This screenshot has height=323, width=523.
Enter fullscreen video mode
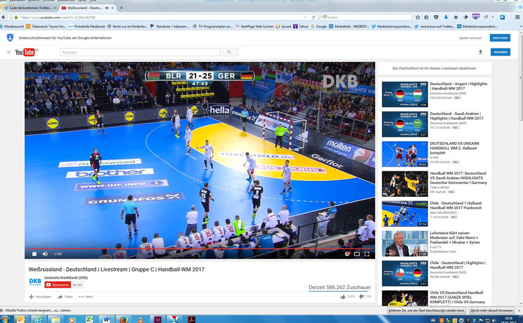click(x=367, y=254)
